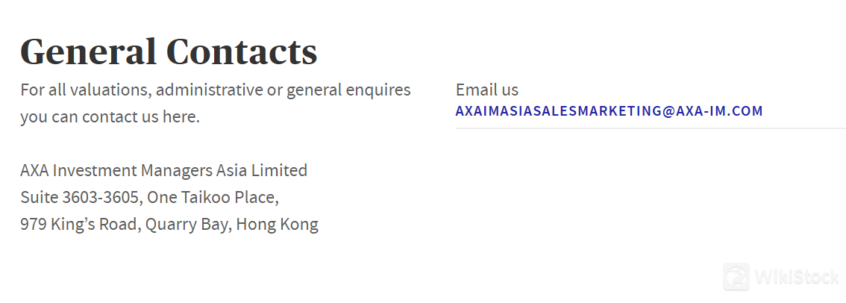This screenshot has width=846, height=303.
Task: Click the words "general enquires" in description
Action: pyautogui.click(x=348, y=90)
